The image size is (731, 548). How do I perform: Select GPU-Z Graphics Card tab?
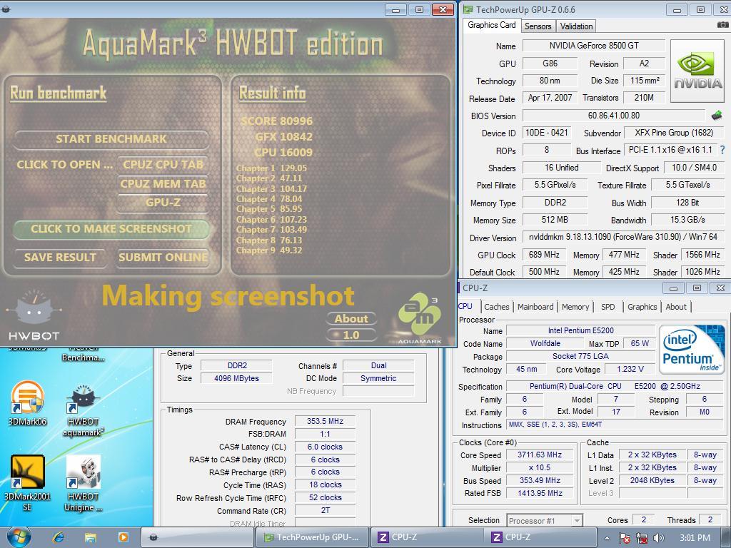(491, 25)
